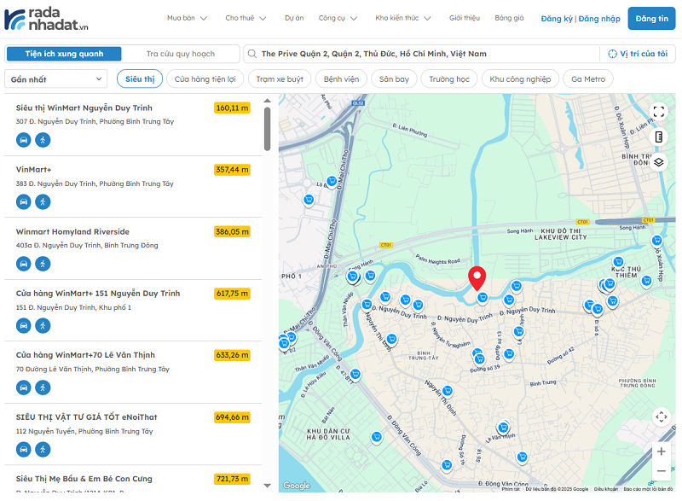Click the search magnifier icon
Screen dimensions: 682x501
(x=252, y=54)
